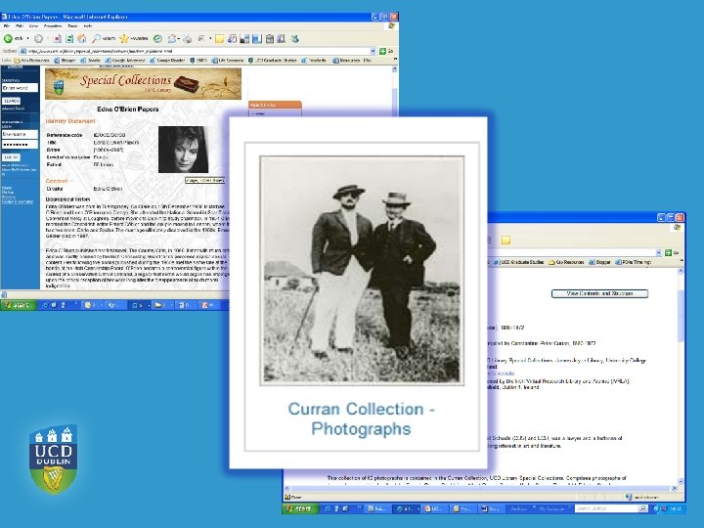Click SEARCH button in left sidebar
Viewport: 704px width, 528px height.
tap(11, 101)
